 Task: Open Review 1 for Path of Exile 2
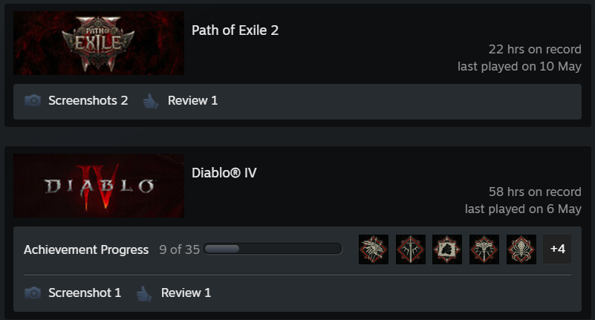(193, 100)
